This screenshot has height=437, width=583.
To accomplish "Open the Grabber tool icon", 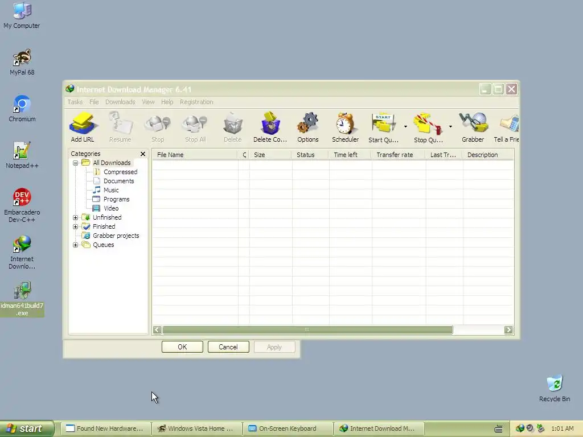I will 473,127.
